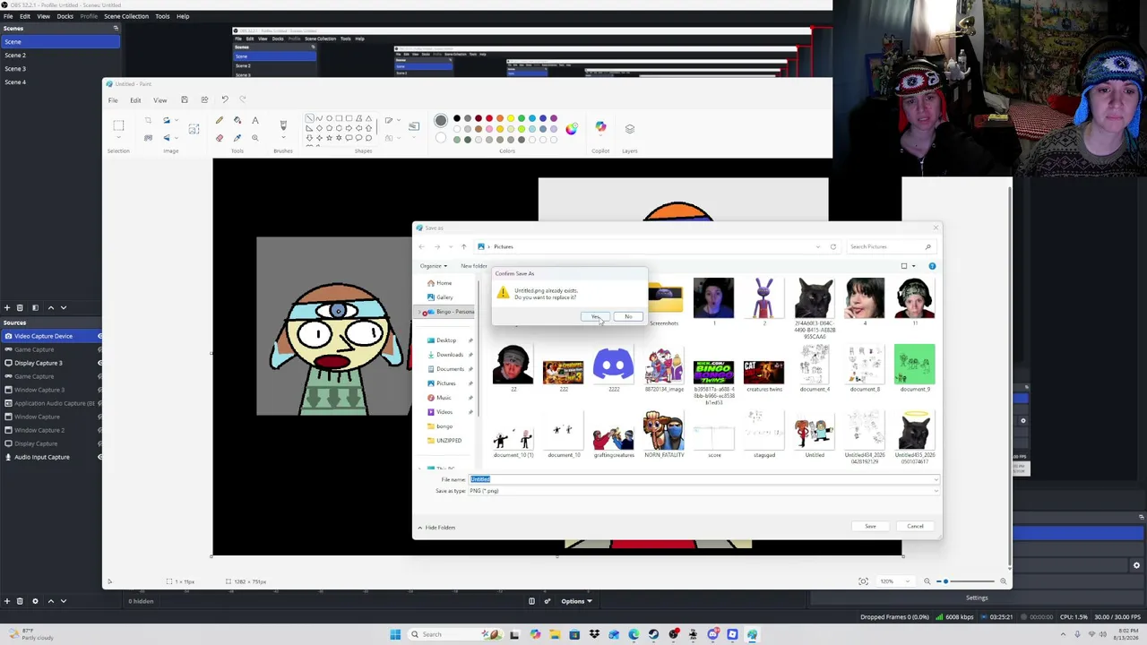This screenshot has width=1147, height=645.
Task: Open the OBS mixer Options dropdown
Action: [576, 601]
